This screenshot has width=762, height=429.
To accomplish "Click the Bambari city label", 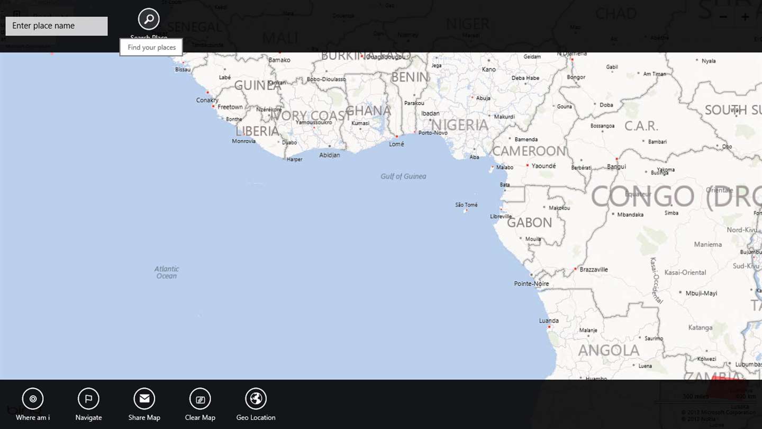I will pos(657,142).
